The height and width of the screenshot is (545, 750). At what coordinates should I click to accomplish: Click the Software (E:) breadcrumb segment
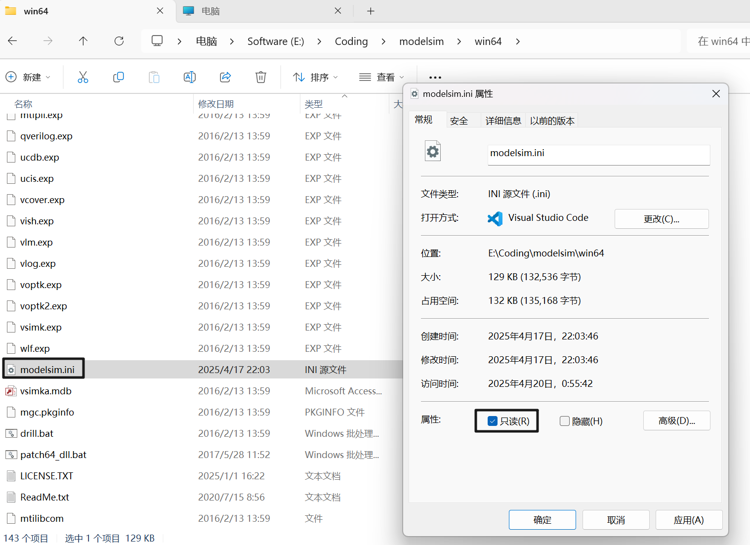276,42
